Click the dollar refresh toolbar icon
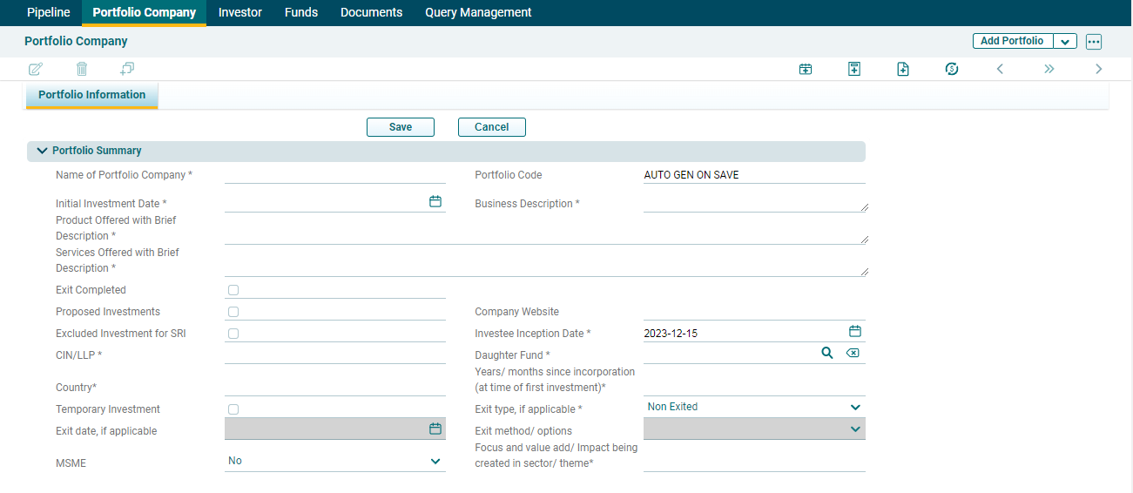Image resolution: width=1133 pixels, height=493 pixels. 952,69
